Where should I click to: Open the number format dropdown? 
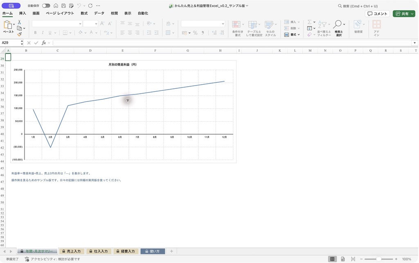tap(223, 23)
